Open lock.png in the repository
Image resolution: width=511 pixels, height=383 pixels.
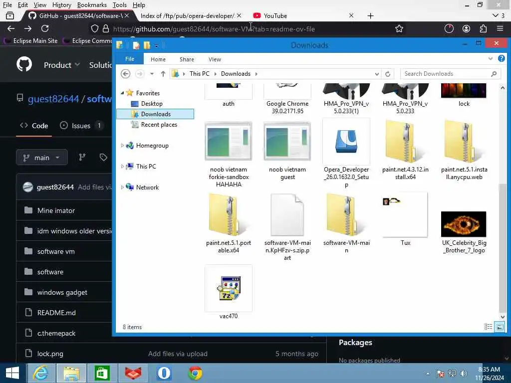pos(50,354)
